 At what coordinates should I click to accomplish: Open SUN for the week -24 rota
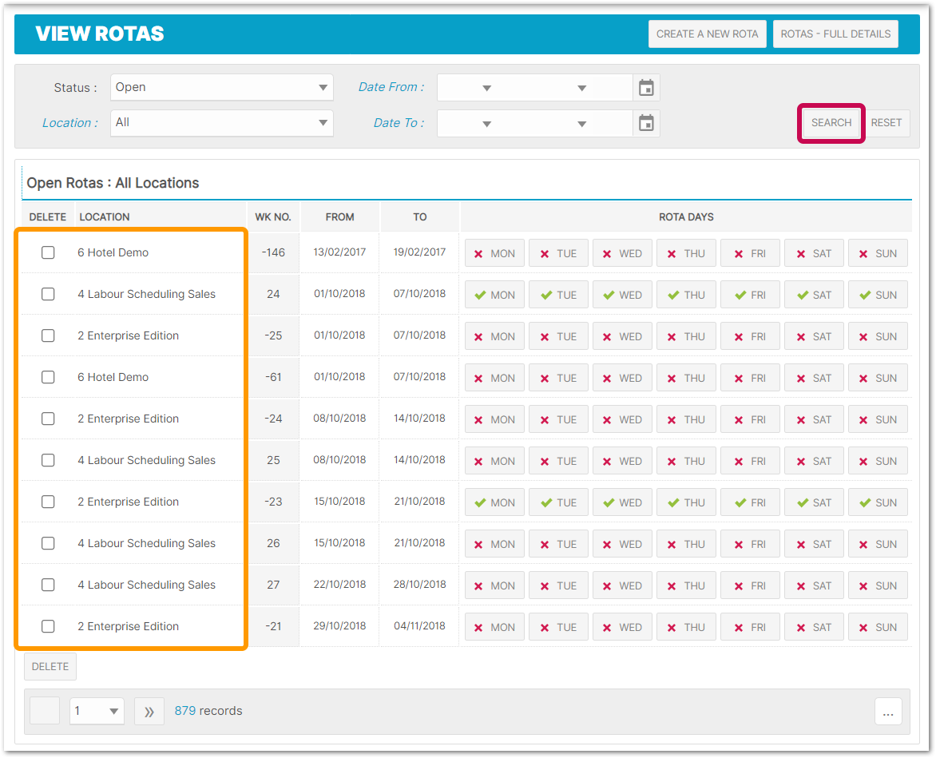878,419
